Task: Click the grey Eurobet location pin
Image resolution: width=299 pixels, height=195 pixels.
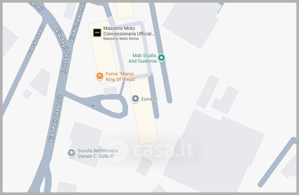Action: point(135,99)
